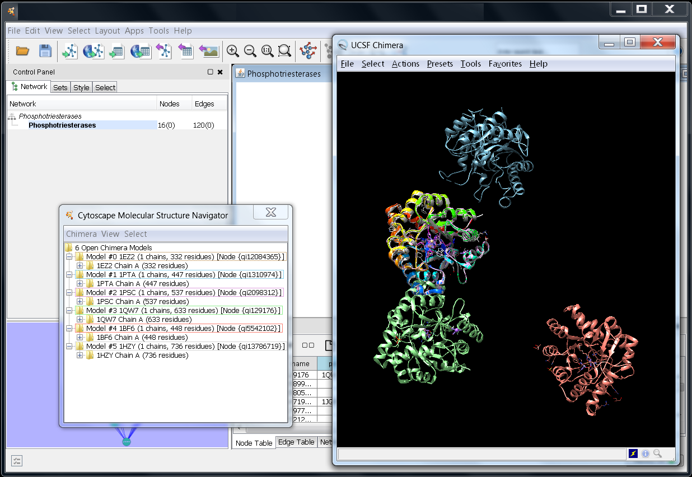Screen dimensions: 692x477
Task: Float the Control Panel using square button
Action: 211,72
